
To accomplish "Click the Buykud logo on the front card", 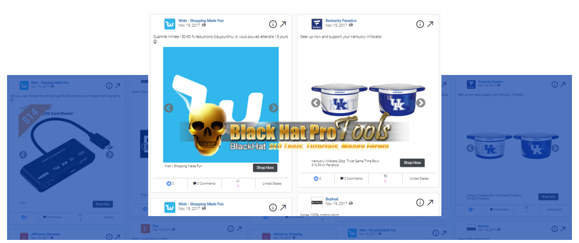I will [317, 202].
